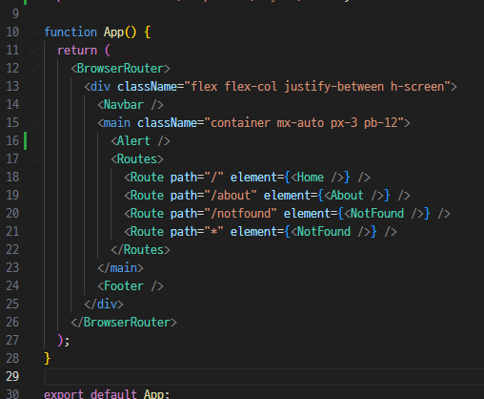Click the opening yellow brace on line 10

pyautogui.click(x=148, y=32)
